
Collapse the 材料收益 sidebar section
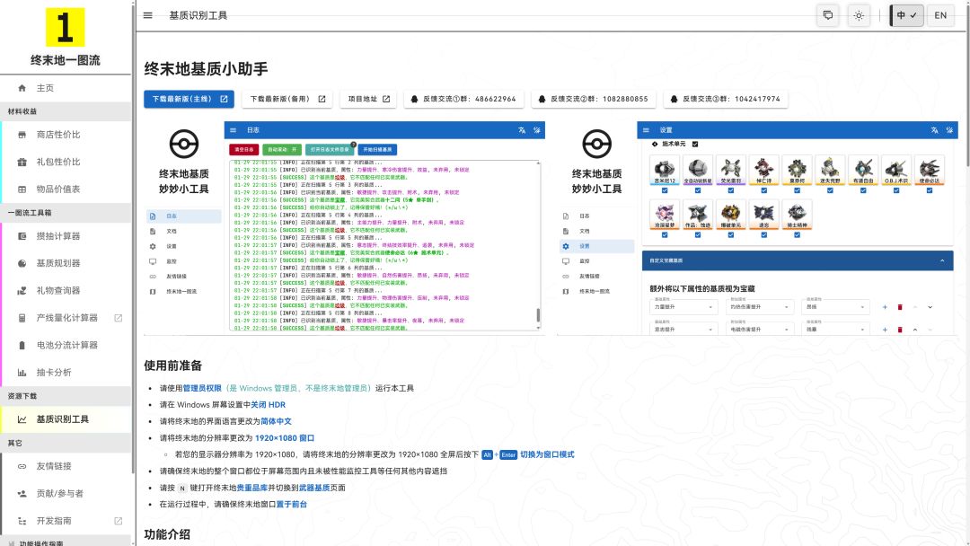pos(66,111)
